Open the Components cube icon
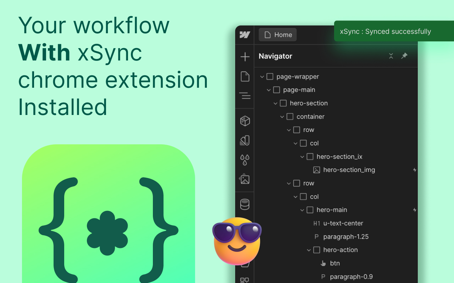Image resolution: width=454 pixels, height=283 pixels. click(x=245, y=121)
